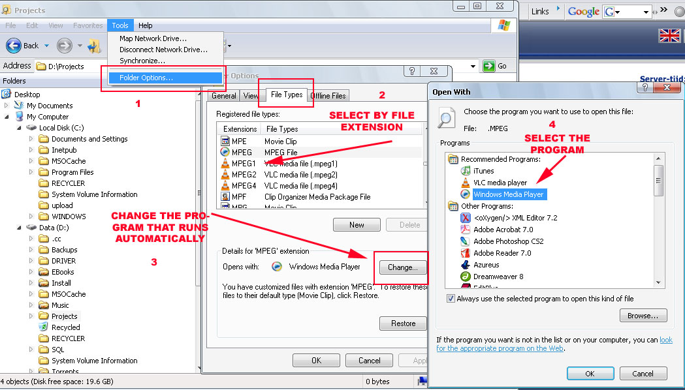Open the Address bar dropdown arrow

pyautogui.click(x=472, y=67)
